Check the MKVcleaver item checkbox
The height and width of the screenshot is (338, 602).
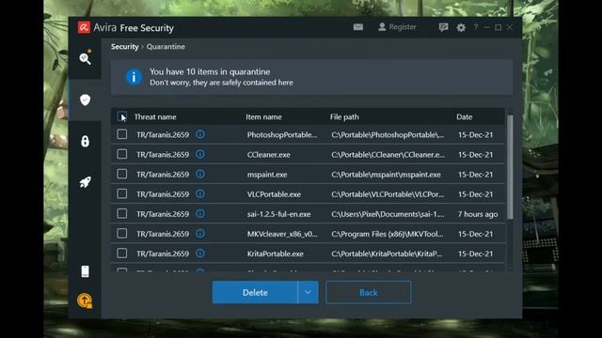(x=121, y=234)
